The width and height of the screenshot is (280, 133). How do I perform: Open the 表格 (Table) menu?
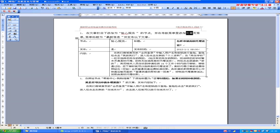[x=84, y=5]
